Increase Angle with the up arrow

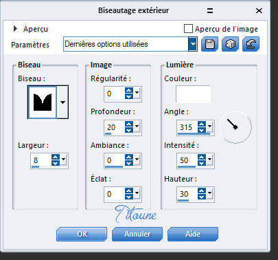point(202,124)
